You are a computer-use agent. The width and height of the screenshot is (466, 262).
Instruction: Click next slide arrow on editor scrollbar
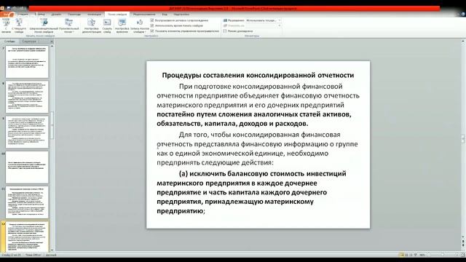(463, 246)
